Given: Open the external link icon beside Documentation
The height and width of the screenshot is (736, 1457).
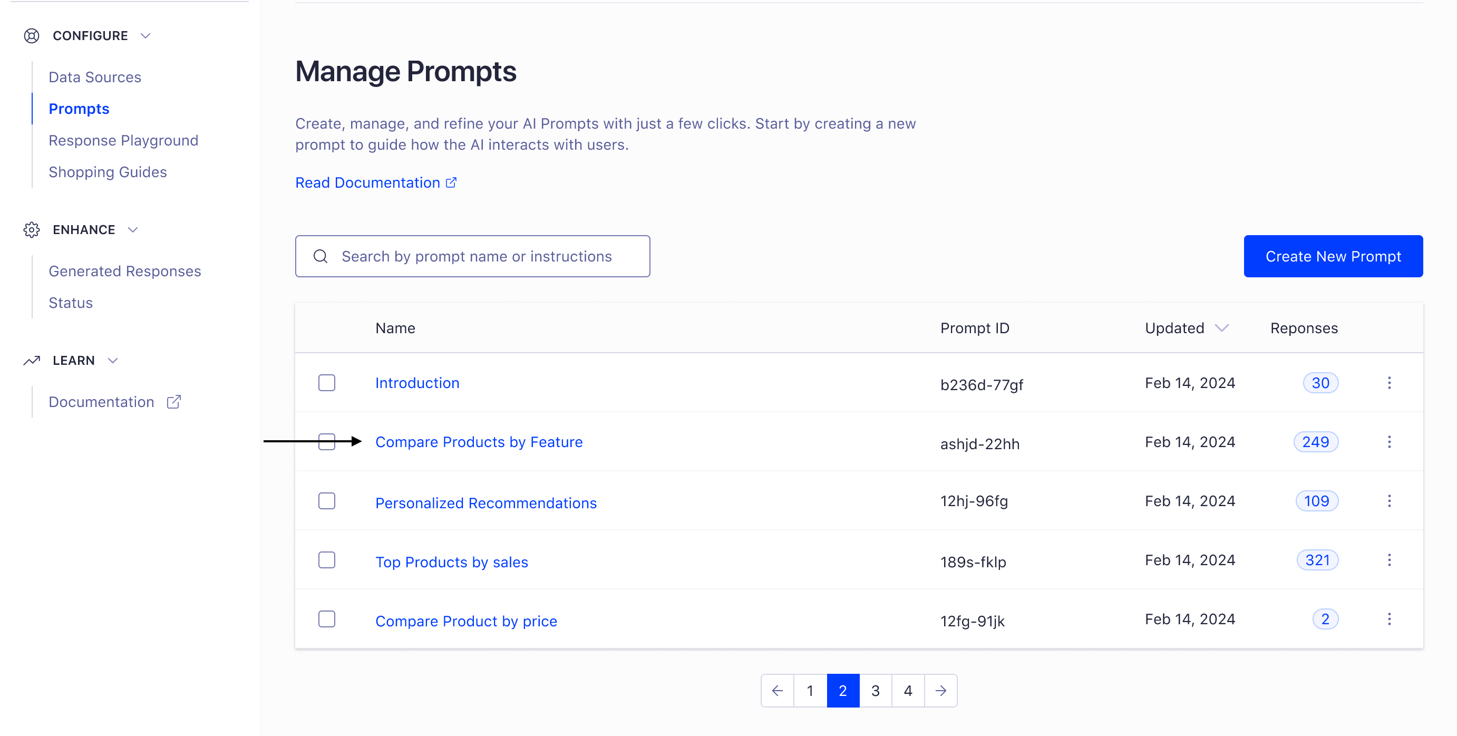Looking at the screenshot, I should (x=173, y=402).
